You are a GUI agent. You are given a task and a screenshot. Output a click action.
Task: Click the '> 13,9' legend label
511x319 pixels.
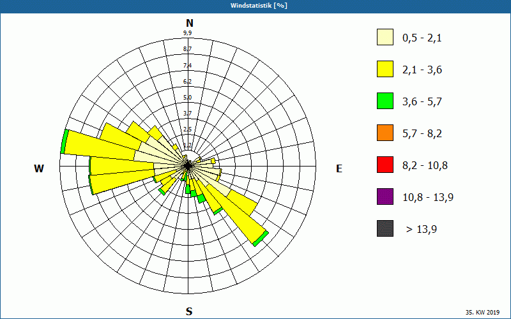click(x=422, y=230)
